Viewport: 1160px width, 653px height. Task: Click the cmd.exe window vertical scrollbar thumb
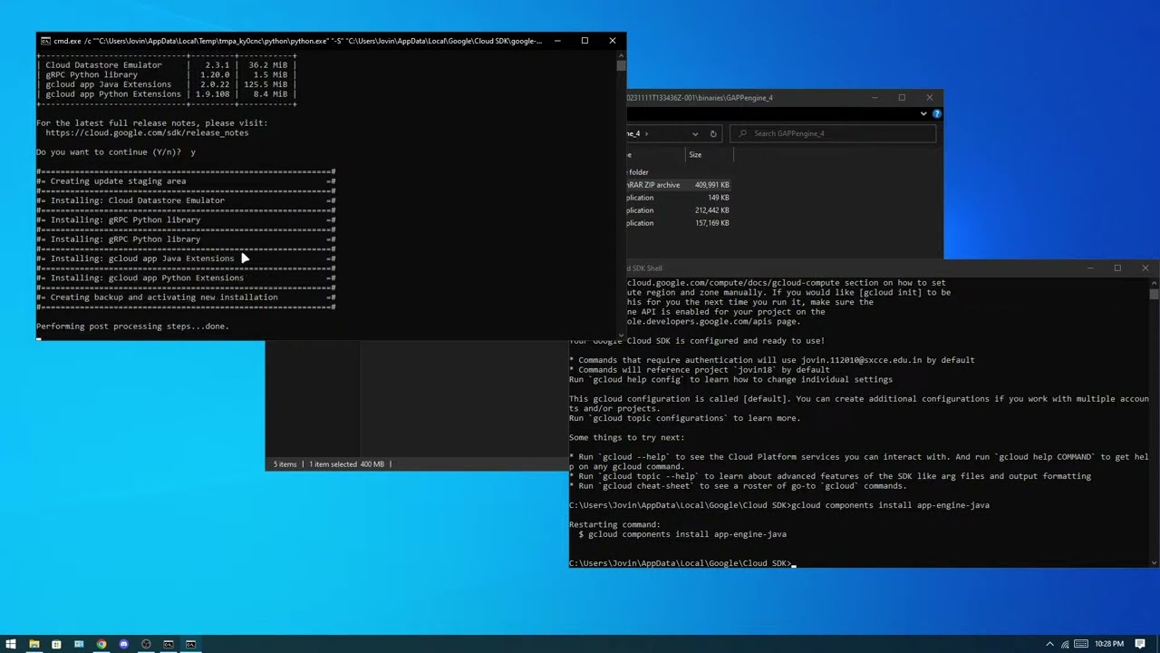tap(621, 65)
